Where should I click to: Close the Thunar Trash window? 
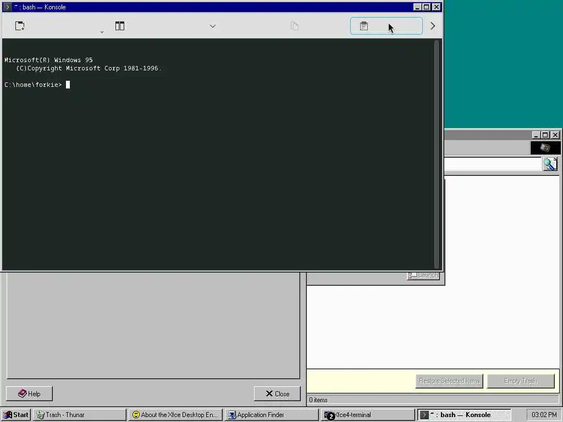555,135
